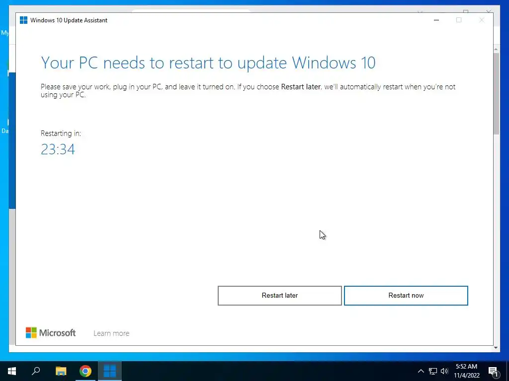Screen dimensions: 509x381
Task: Click the Restart now button
Action: (x=406, y=296)
